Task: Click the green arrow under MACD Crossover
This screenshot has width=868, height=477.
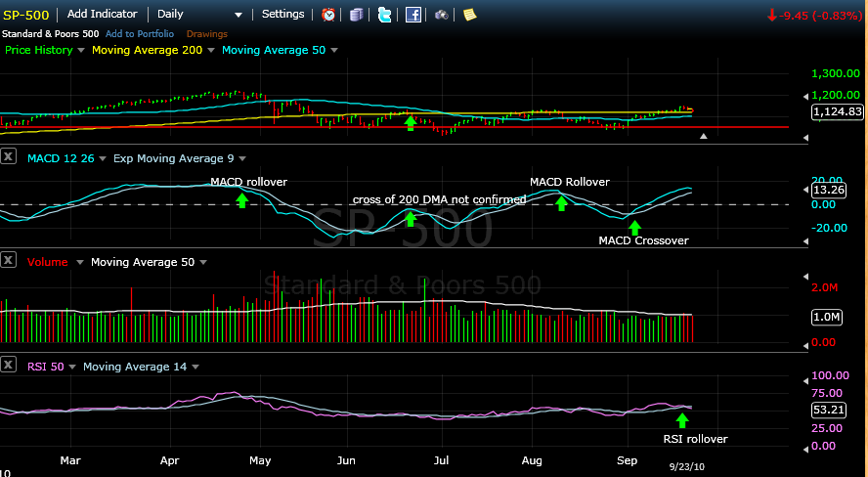Action: pos(634,228)
